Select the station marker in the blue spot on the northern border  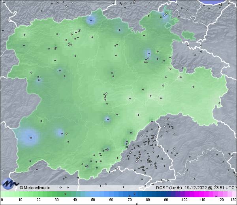click(91, 20)
